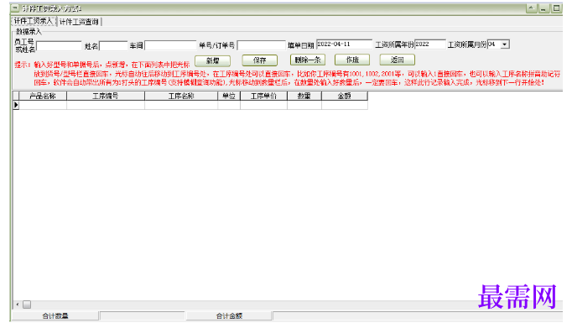572x323 pixels.
Task: Click the 作废 button
Action: click(352, 60)
